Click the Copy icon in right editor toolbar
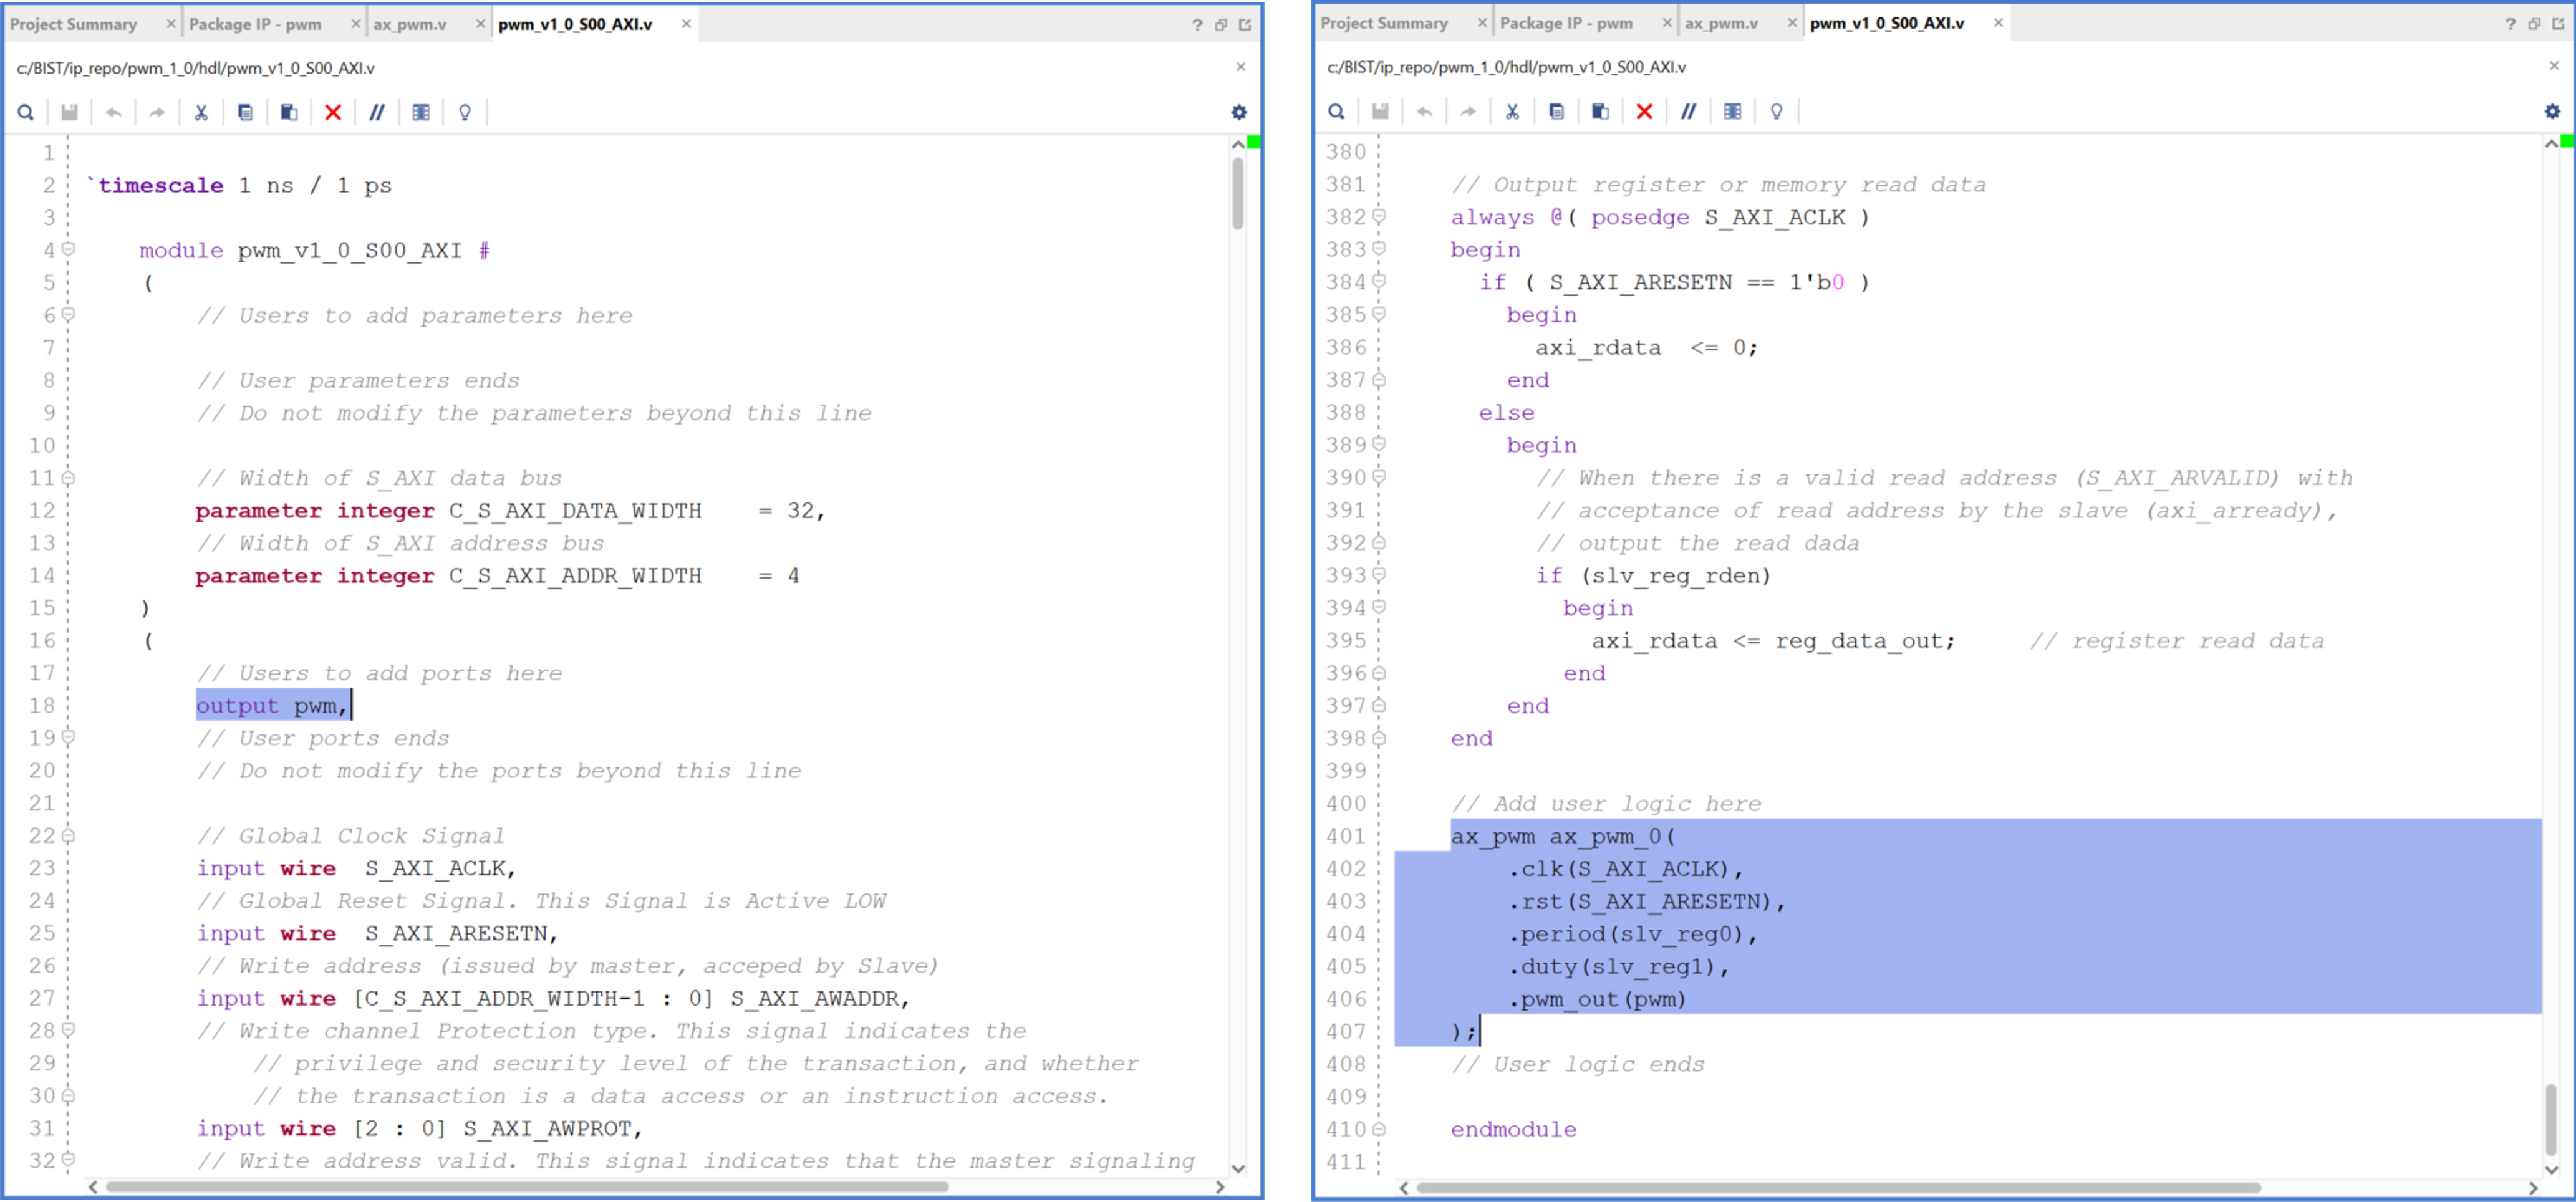This screenshot has height=1202, width=2576. 1556,111
